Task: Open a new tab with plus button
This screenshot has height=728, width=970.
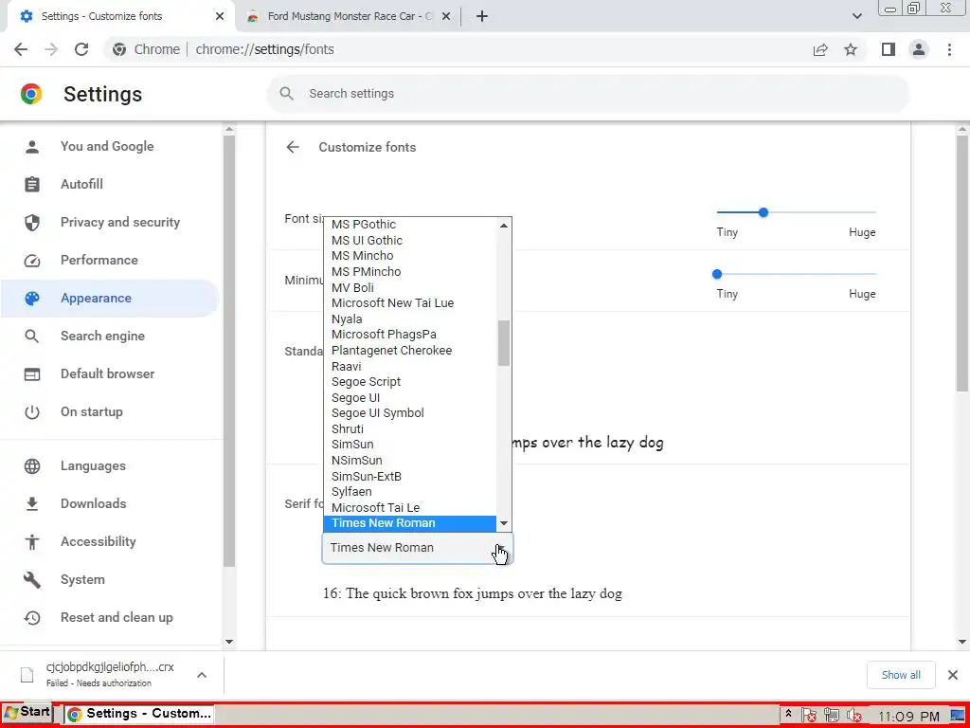Action: 482,17
